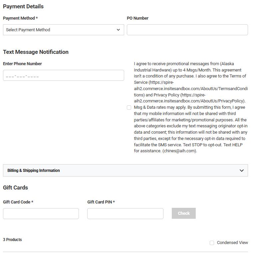The height and width of the screenshot is (253, 255).
Task: Click the PO Number field label
Action: click(137, 18)
